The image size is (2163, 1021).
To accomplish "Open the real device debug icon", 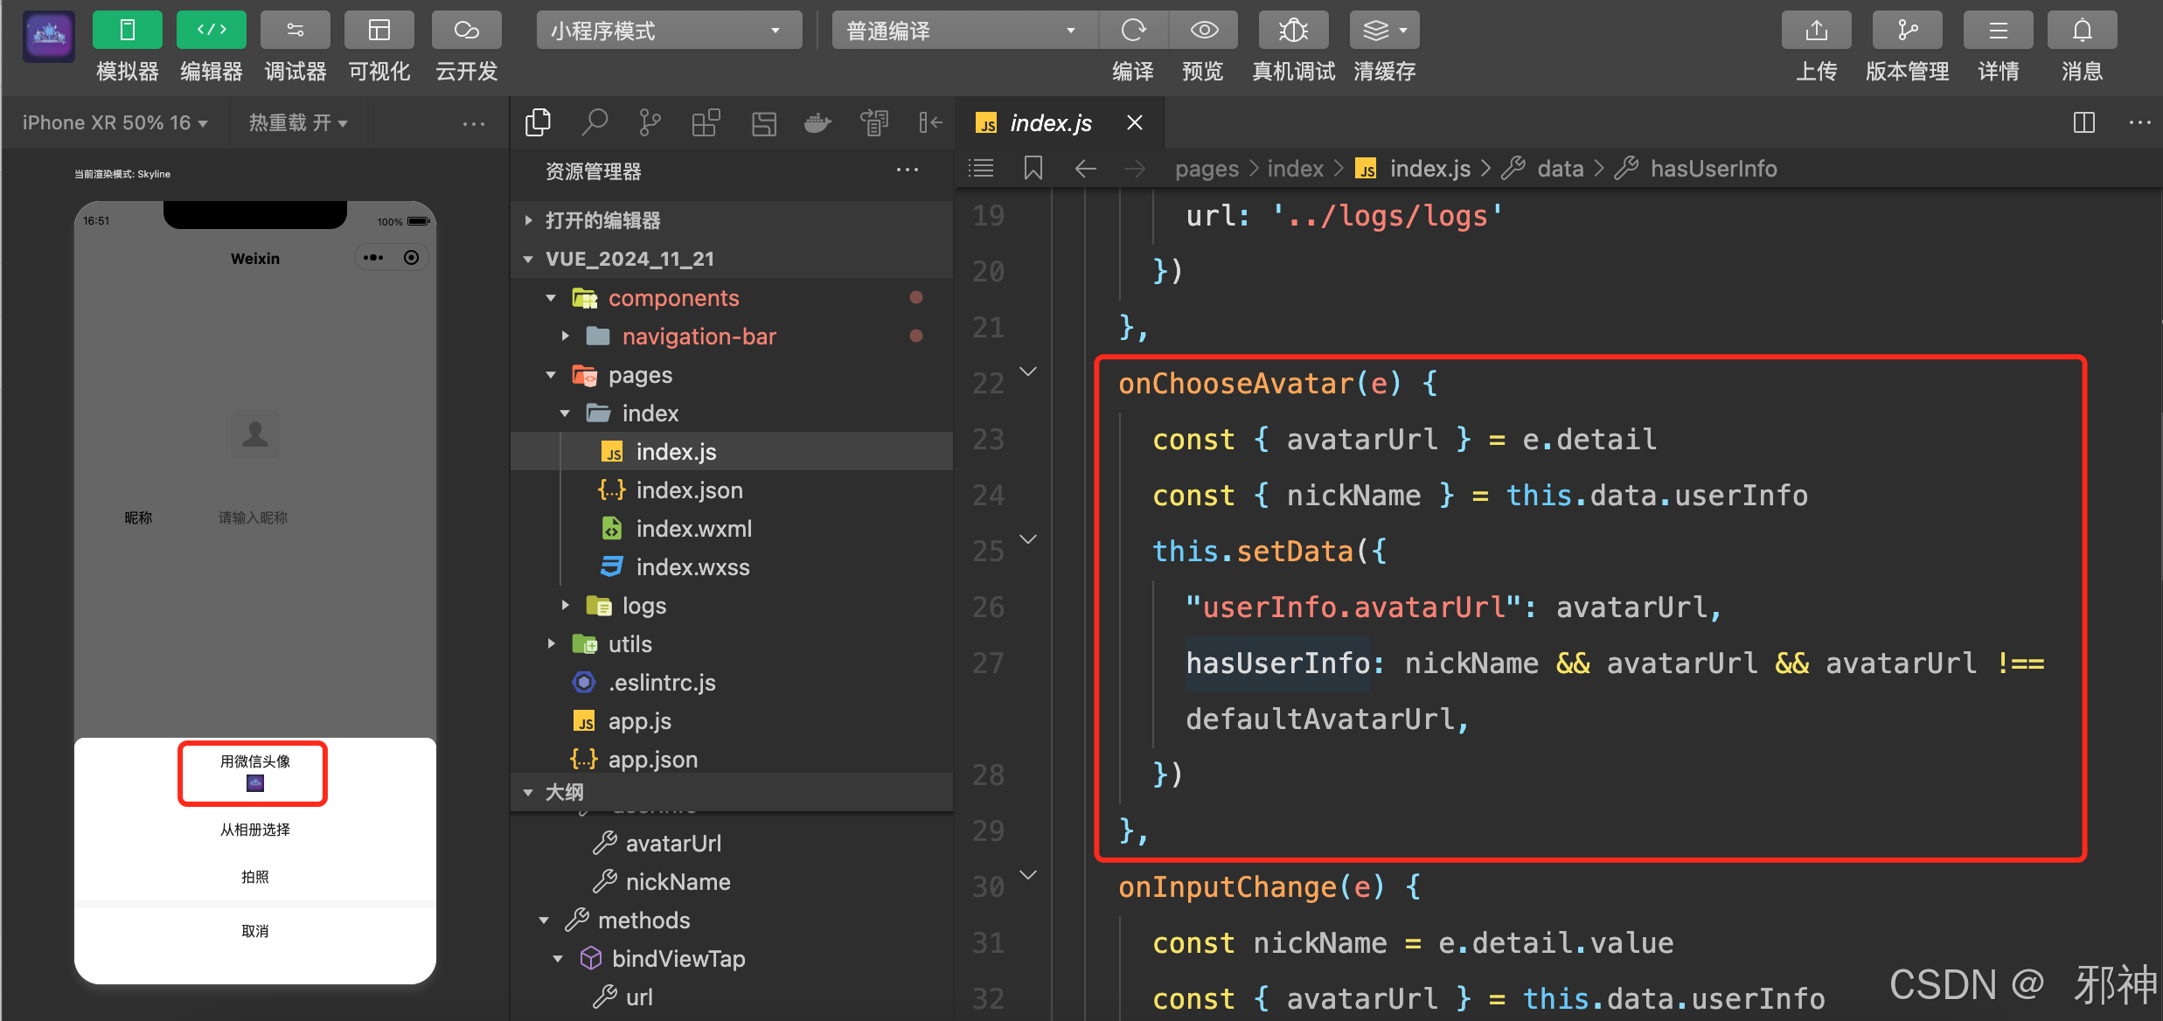I will point(1293,31).
